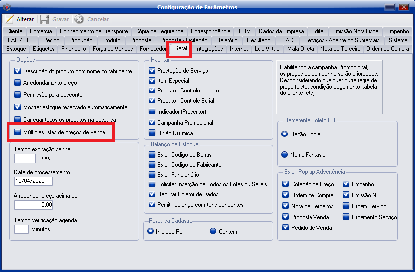Click the Gravar save disk icon
The height and width of the screenshot is (272, 415).
pos(45,19)
